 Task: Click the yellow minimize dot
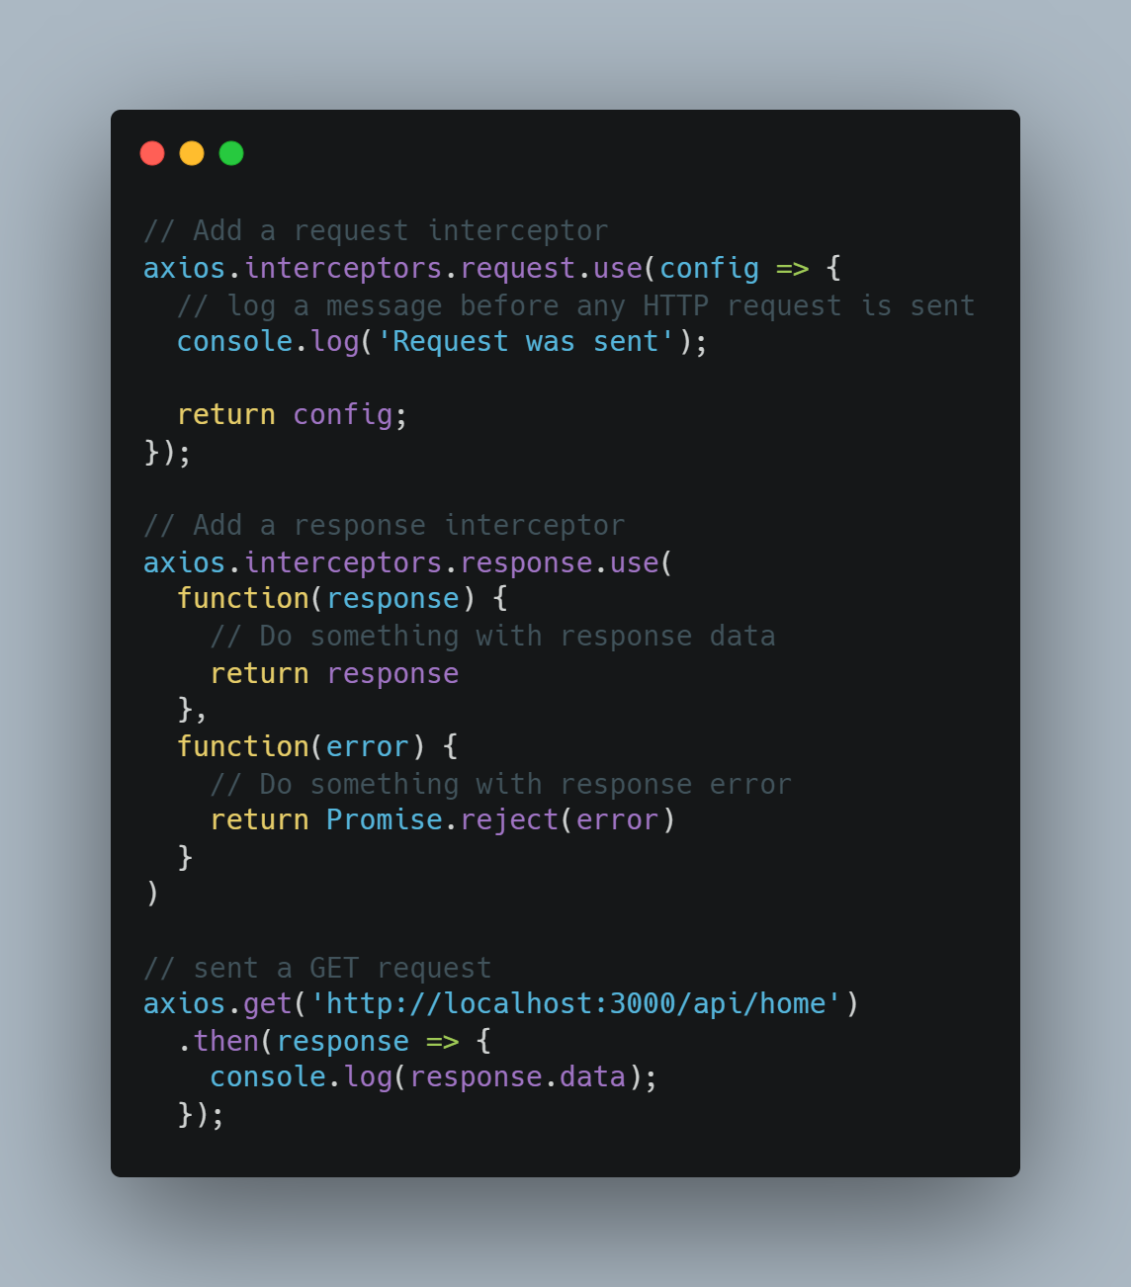[x=192, y=153]
